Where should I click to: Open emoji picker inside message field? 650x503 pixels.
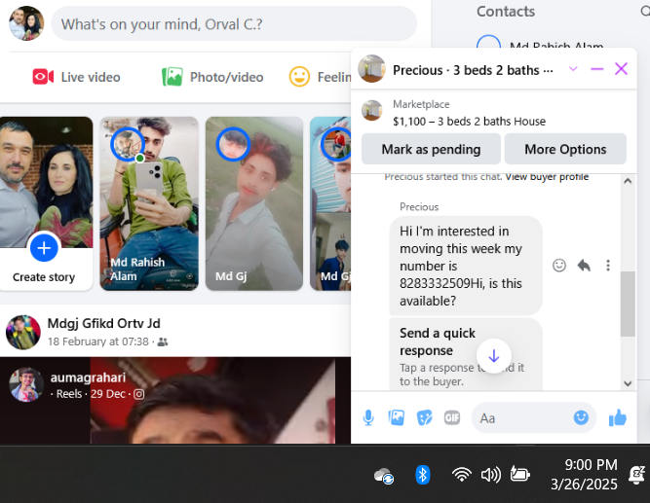(581, 417)
